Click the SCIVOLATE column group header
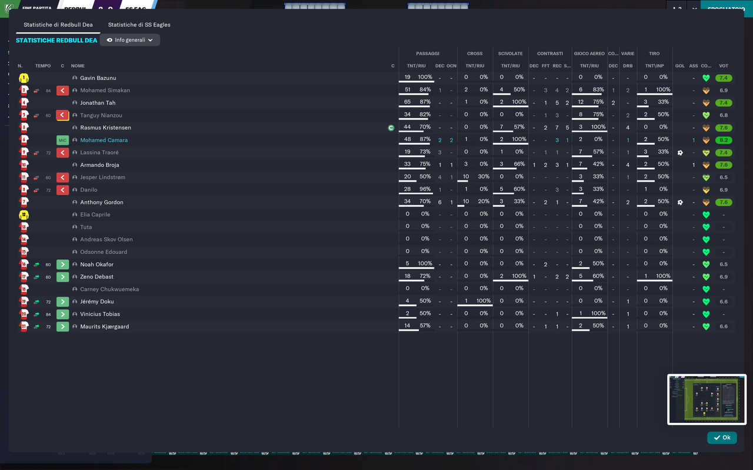Viewport: 753px width, 470px height. [x=510, y=53]
